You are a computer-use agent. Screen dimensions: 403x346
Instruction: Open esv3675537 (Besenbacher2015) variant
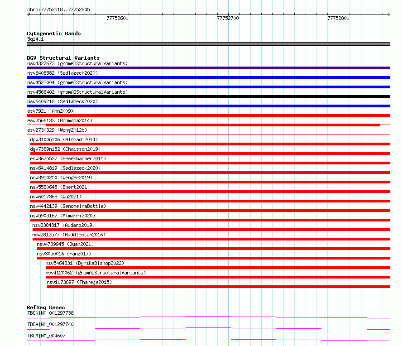(68, 159)
